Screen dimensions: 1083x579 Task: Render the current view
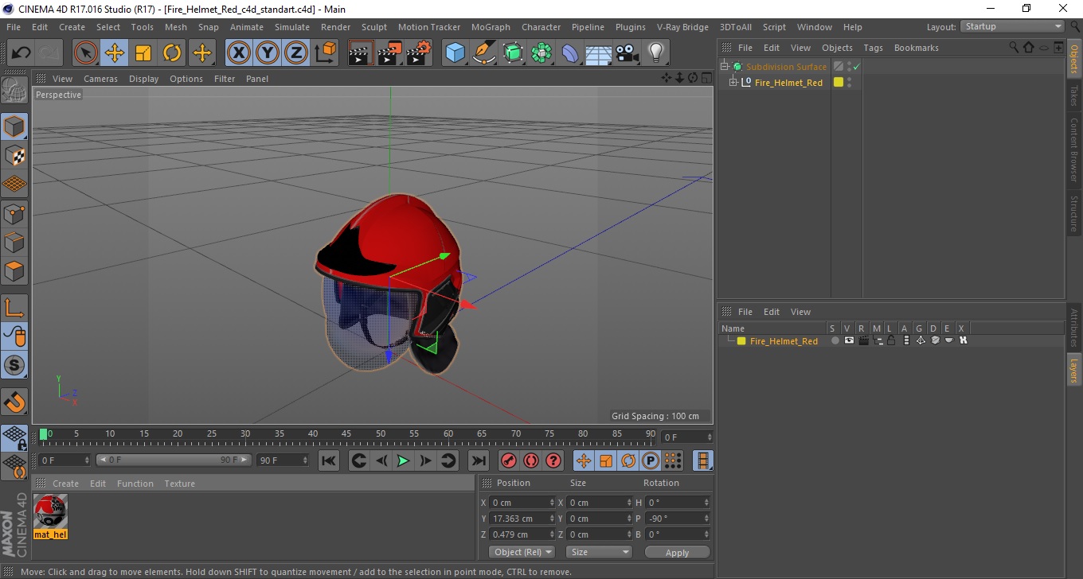tap(362, 53)
